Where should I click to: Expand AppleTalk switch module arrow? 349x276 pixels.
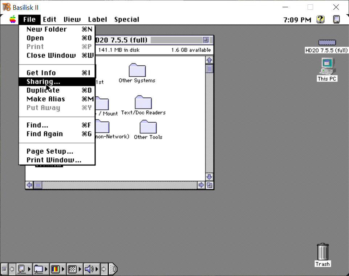point(29,269)
